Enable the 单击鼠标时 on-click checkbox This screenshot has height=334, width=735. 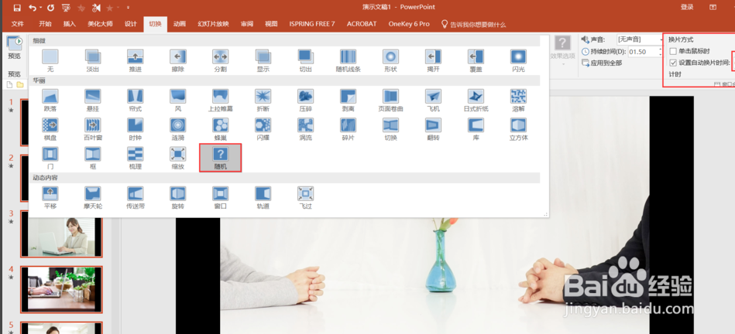pyautogui.click(x=673, y=51)
